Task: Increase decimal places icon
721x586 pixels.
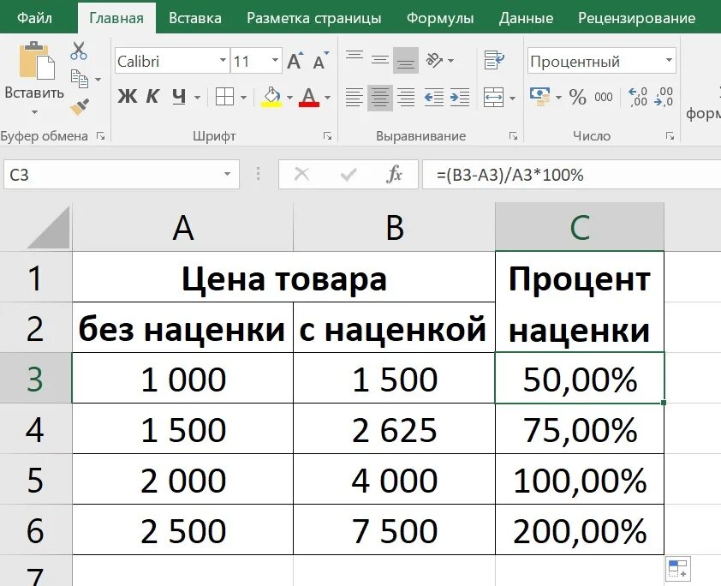Action: [638, 97]
